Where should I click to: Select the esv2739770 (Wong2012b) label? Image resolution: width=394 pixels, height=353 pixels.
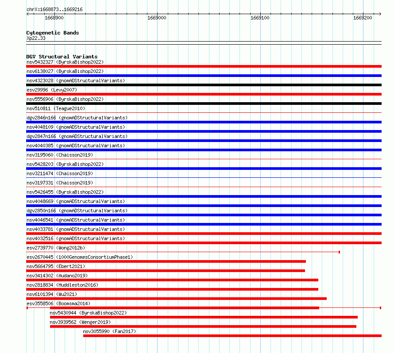(56, 248)
